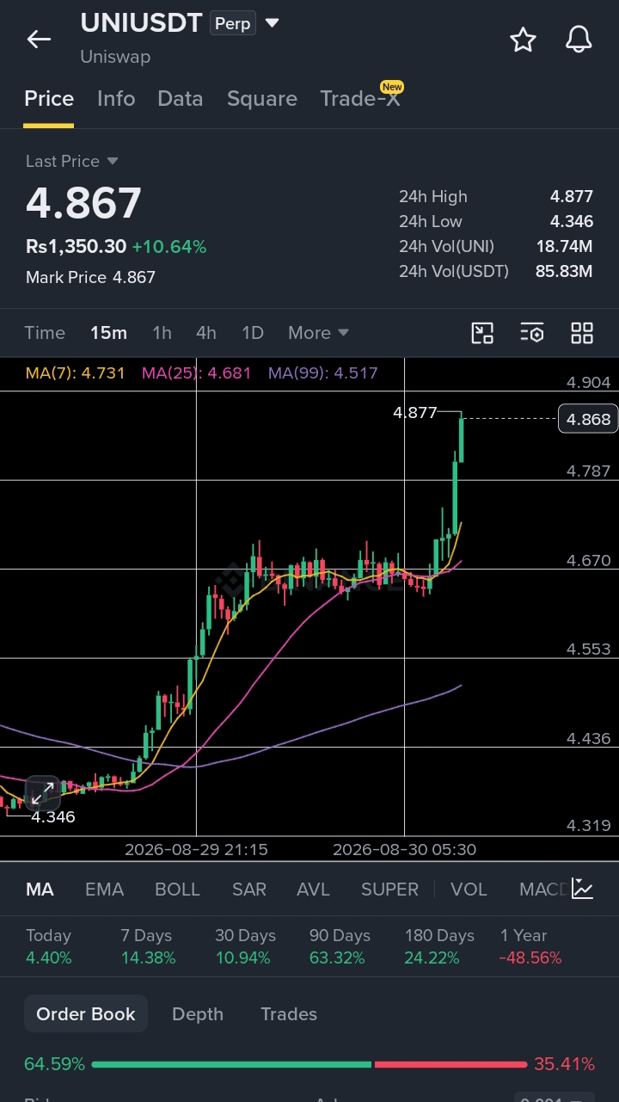Tap the 90 Days 63.32% performance

coord(340,946)
